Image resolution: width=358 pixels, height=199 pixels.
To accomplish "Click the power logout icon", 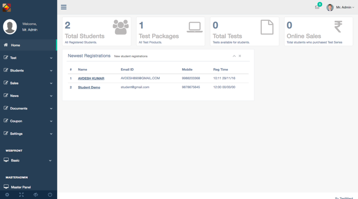I will tap(50, 195).
